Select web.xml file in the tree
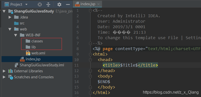The image size is (201, 97). [x=38, y=53]
